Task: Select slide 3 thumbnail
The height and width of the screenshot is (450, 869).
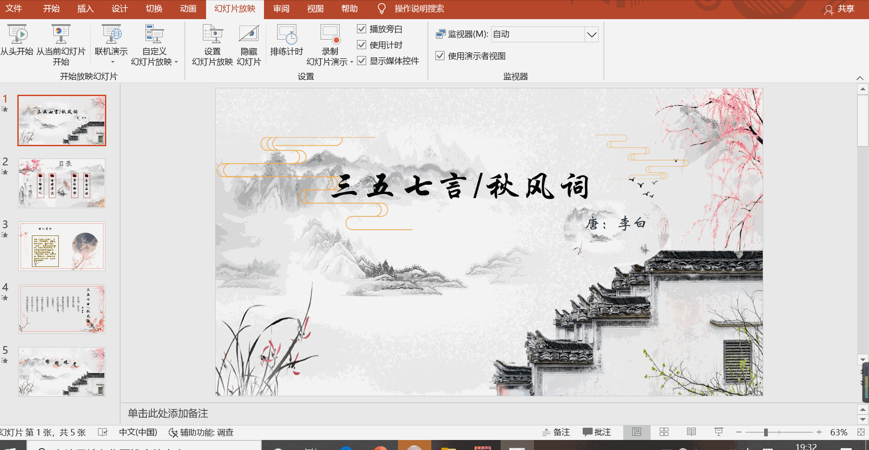Action: (62, 246)
